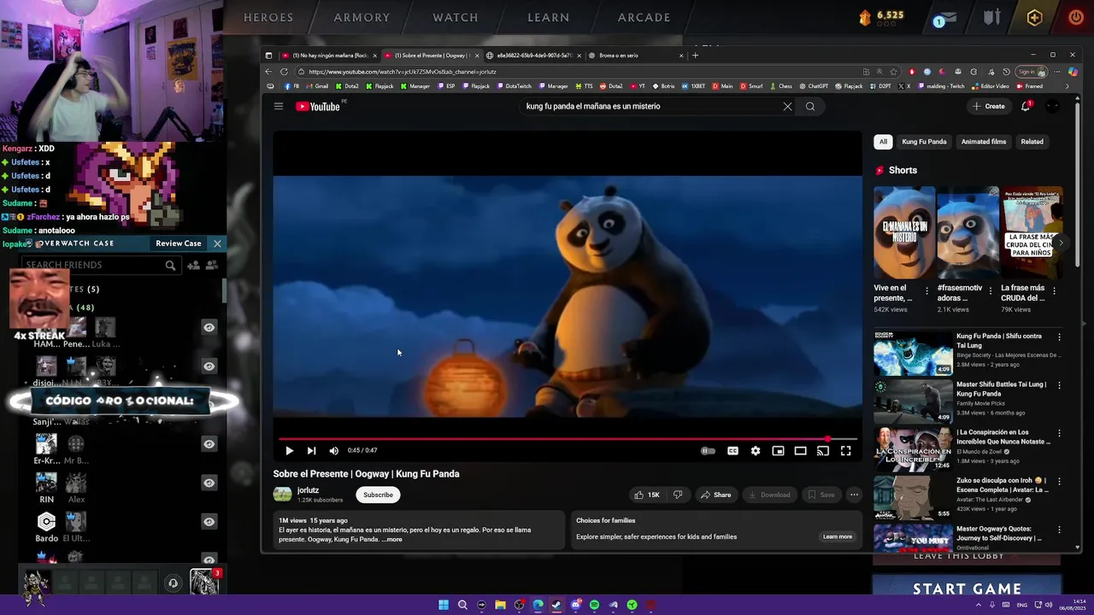Cast video to TV

click(823, 451)
